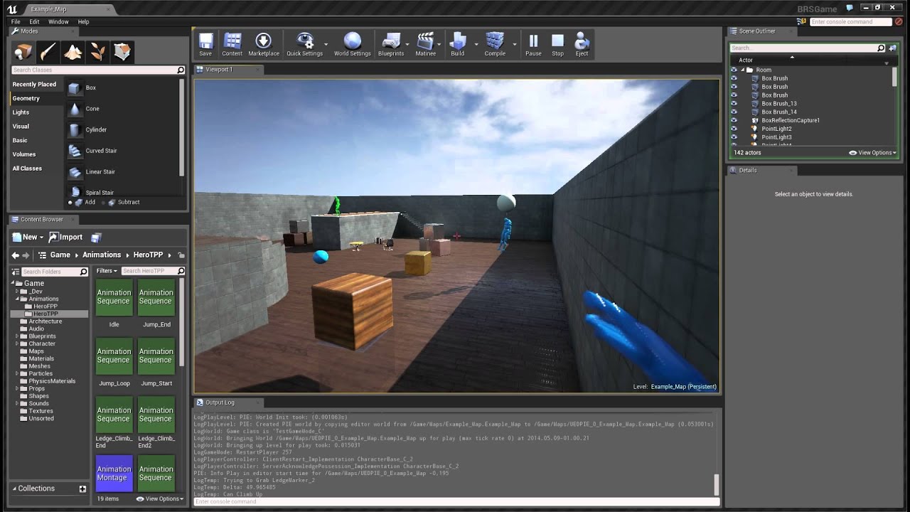
Task: Select the Foliage mode icon
Action: [x=97, y=52]
